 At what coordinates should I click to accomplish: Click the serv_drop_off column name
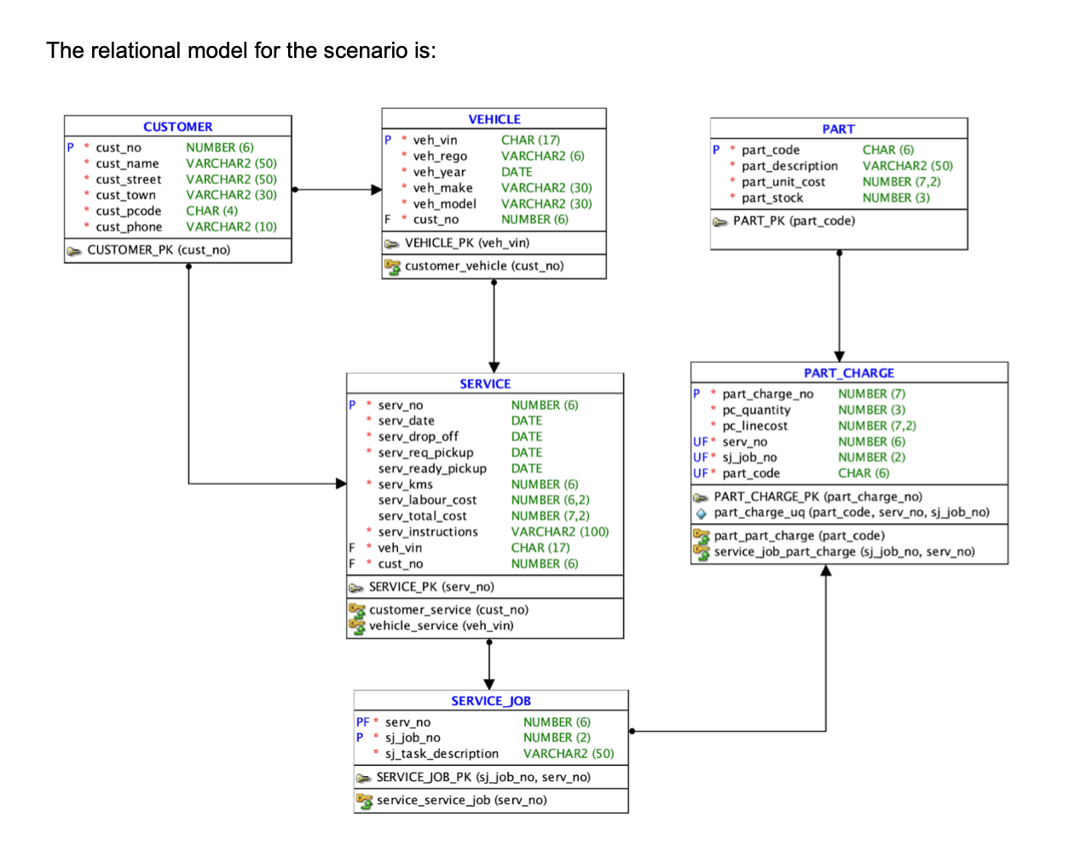coord(419,437)
